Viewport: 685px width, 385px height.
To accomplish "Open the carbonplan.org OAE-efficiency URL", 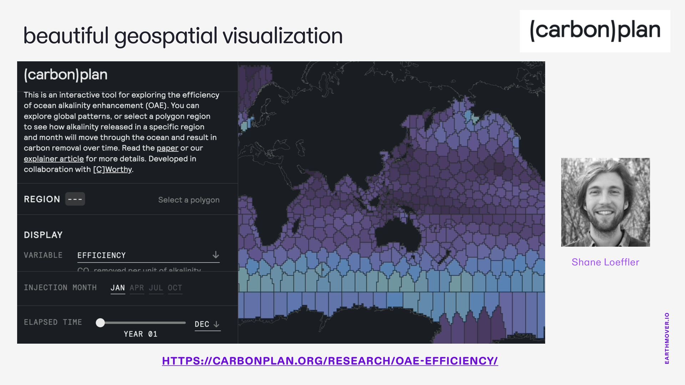I will click(x=330, y=361).
